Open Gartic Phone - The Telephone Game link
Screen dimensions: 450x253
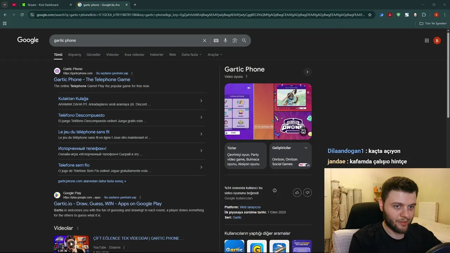pyautogui.click(x=92, y=79)
